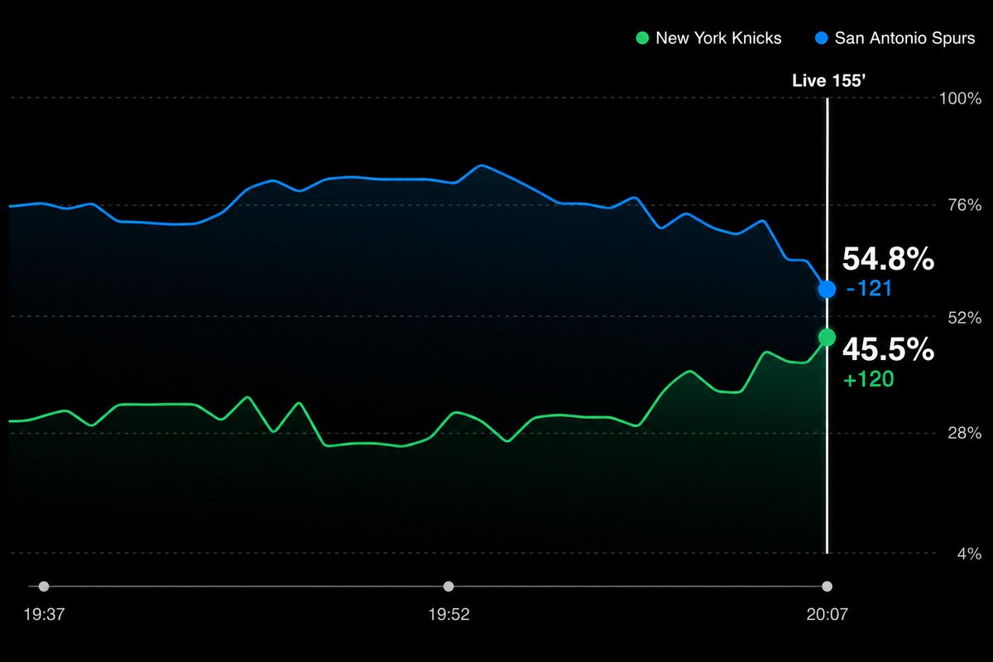
Task: Click the white live cursor vertical line
Action: 827,325
